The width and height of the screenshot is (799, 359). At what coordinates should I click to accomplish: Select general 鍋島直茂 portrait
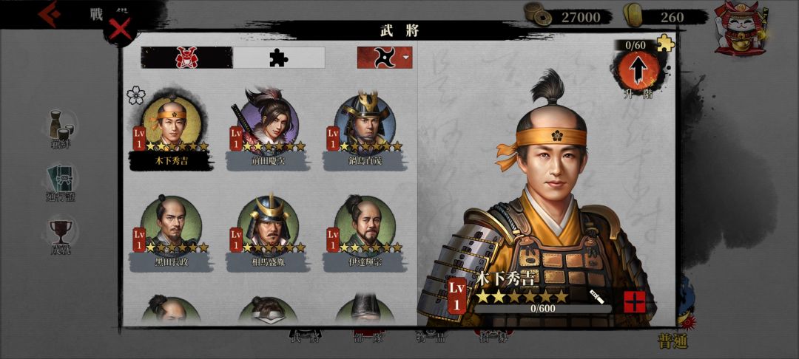click(365, 123)
